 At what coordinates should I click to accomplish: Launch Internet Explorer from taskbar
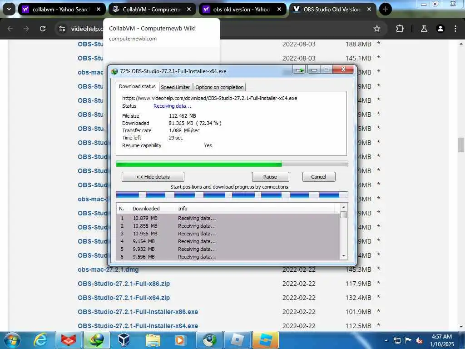pos(40,340)
